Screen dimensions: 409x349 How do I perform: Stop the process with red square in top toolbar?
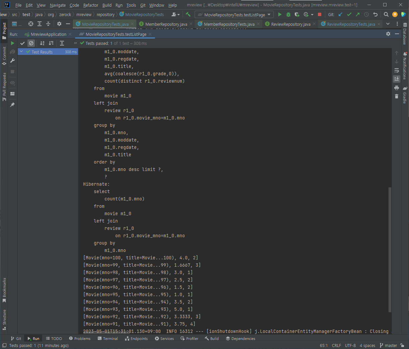[320, 14]
